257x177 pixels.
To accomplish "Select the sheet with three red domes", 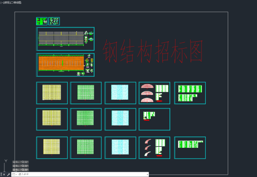I will click(x=155, y=93).
